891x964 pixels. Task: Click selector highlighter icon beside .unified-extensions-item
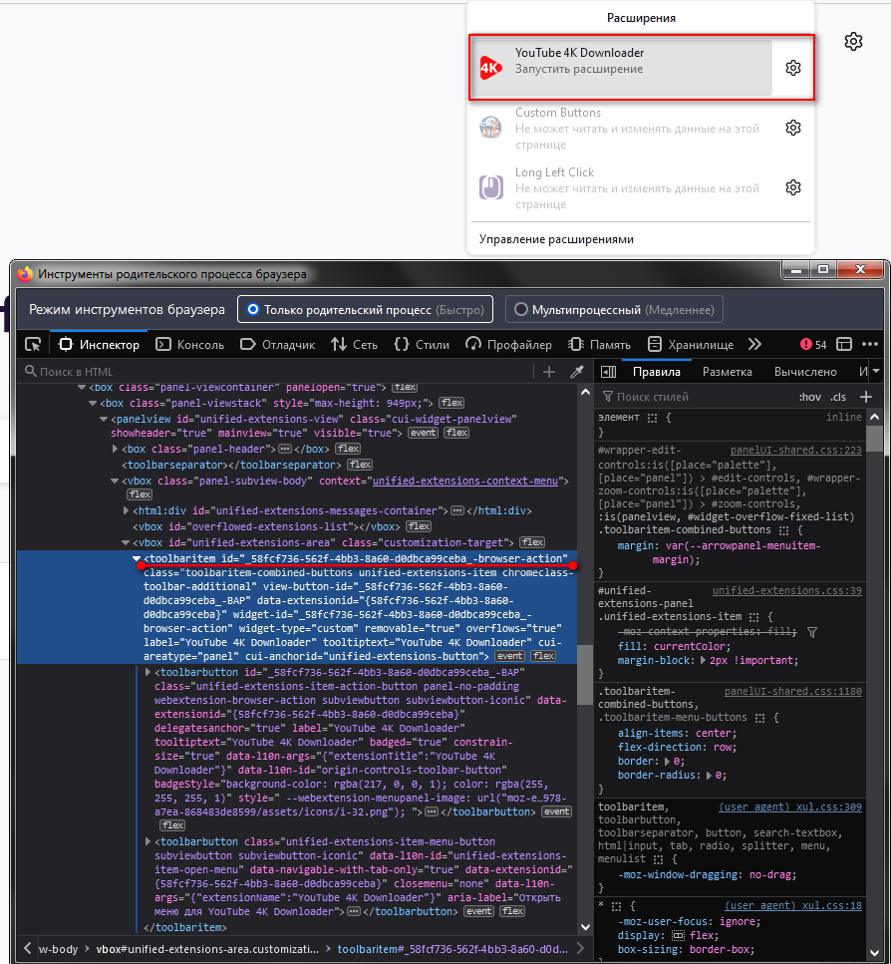point(754,617)
